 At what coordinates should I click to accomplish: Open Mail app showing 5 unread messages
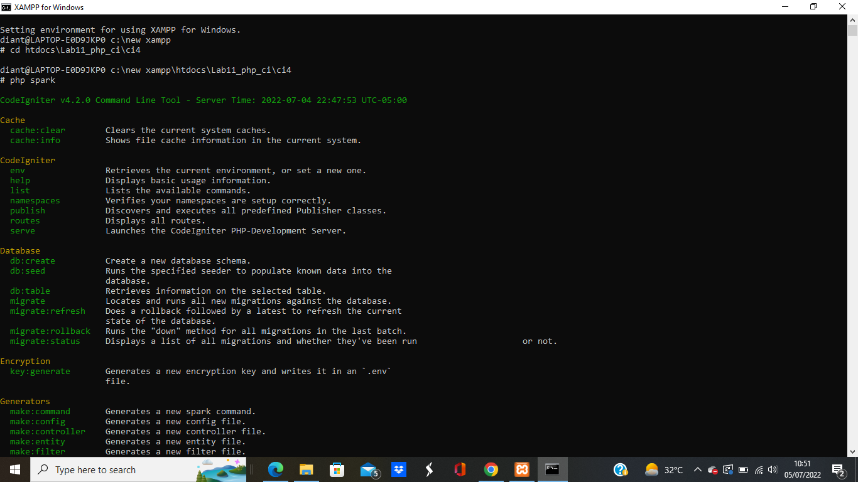368,469
